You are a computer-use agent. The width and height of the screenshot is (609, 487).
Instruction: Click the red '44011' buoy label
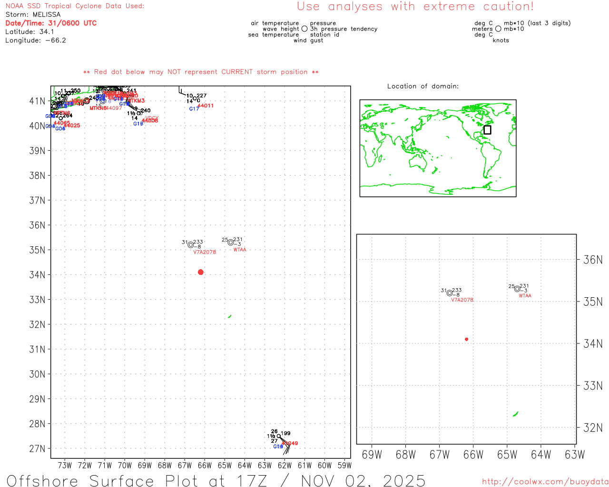pyautogui.click(x=206, y=106)
